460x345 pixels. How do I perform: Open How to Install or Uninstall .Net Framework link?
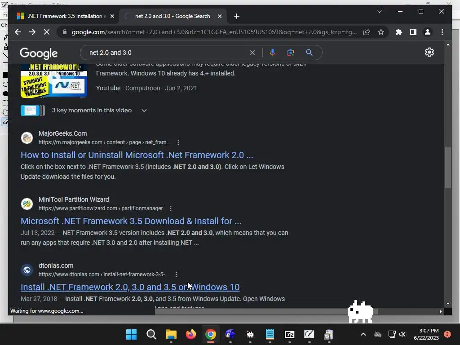tap(137, 155)
